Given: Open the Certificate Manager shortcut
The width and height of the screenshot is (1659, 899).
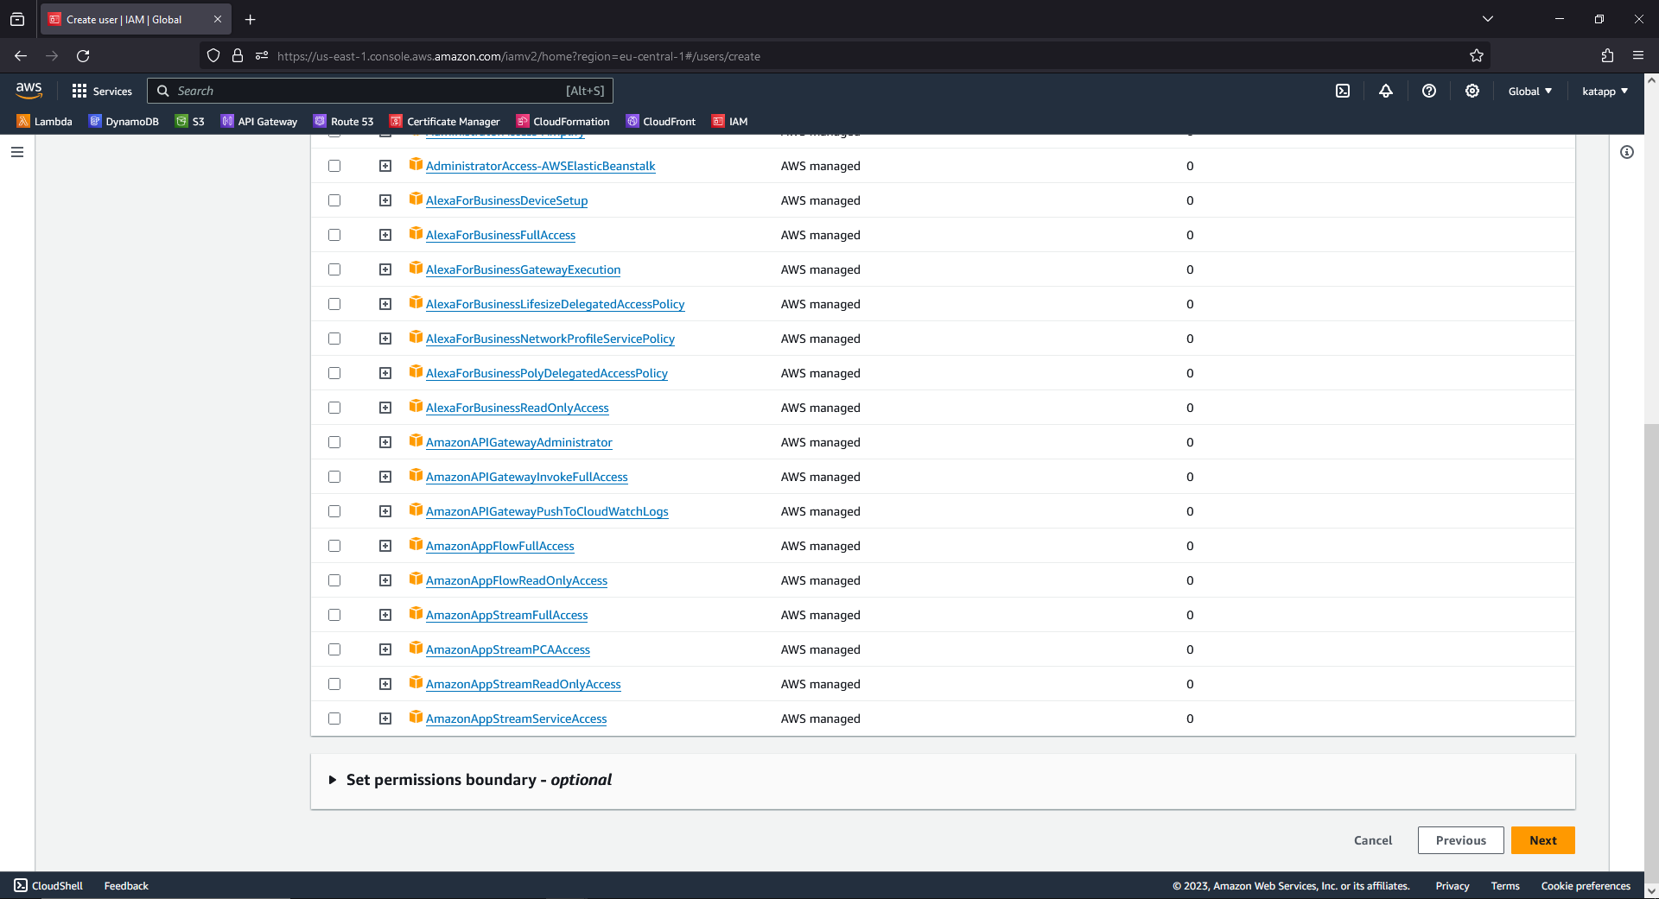Looking at the screenshot, I should point(444,121).
